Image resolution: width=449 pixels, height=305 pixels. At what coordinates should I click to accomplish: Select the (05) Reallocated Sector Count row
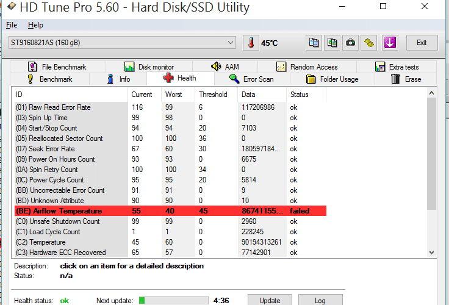170,138
